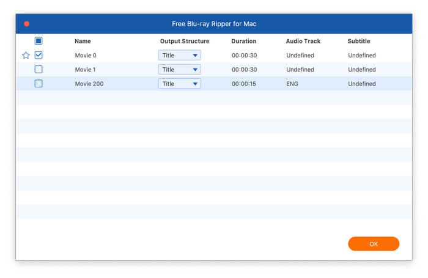This screenshot has width=428, height=278.
Task: Tick the Movie 200 checkbox
Action: click(39, 84)
